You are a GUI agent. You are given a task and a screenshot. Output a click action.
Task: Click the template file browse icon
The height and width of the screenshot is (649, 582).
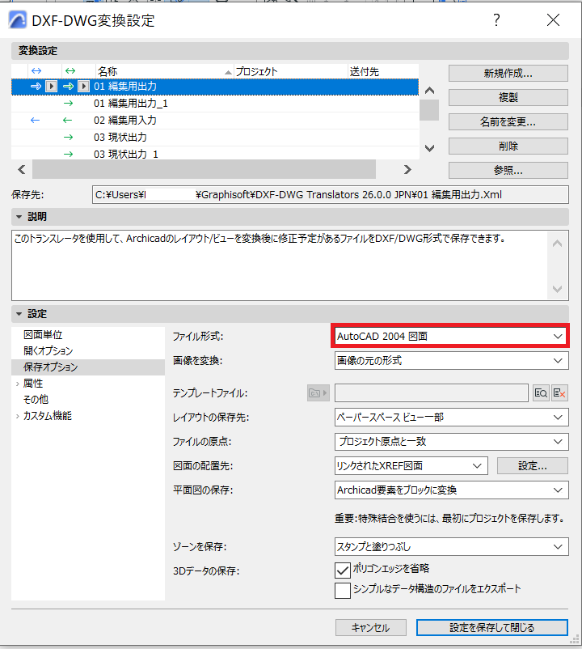point(541,392)
